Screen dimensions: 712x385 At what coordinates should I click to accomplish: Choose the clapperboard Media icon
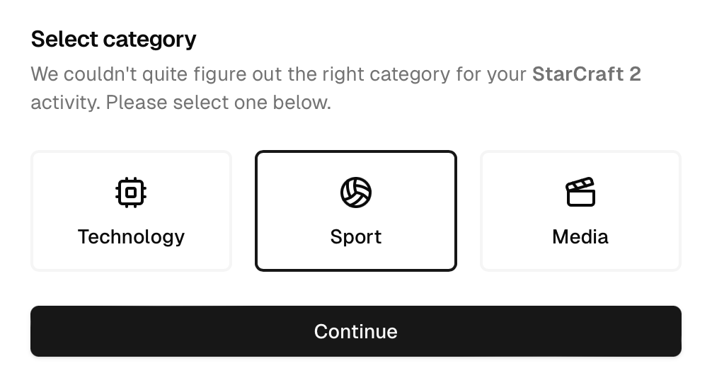click(580, 192)
